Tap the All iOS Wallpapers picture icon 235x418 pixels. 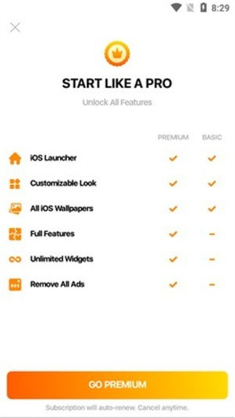15,209
